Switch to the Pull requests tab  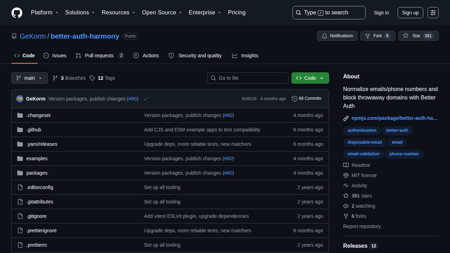[x=100, y=56]
